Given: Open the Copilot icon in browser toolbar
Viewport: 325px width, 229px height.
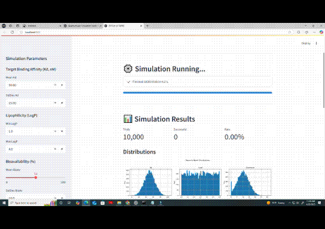Looking at the screenshot, I should [321, 32].
